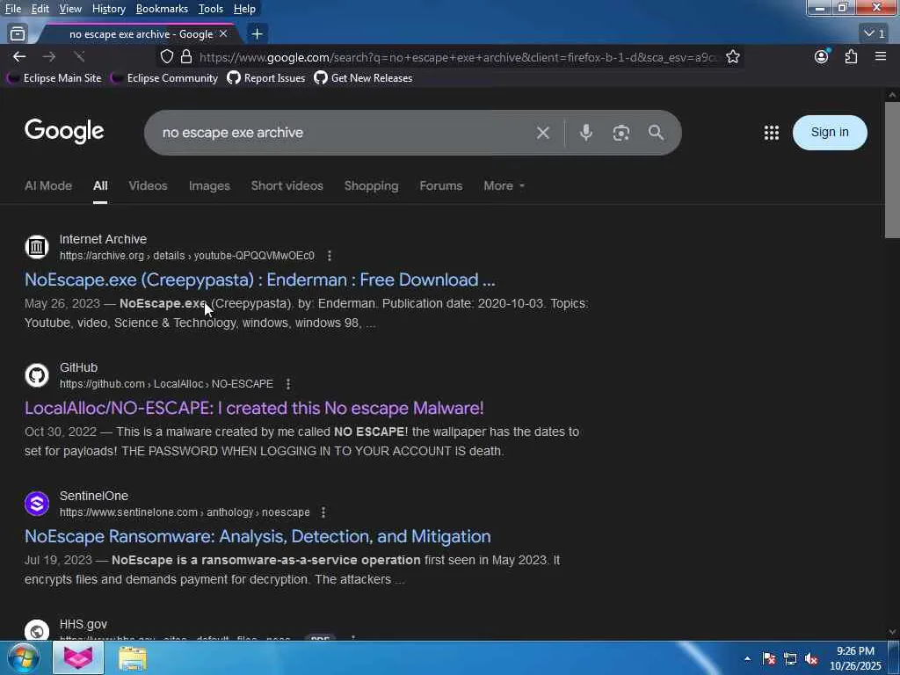Open the Firefox account icon
900x675 pixels.
[x=822, y=56]
